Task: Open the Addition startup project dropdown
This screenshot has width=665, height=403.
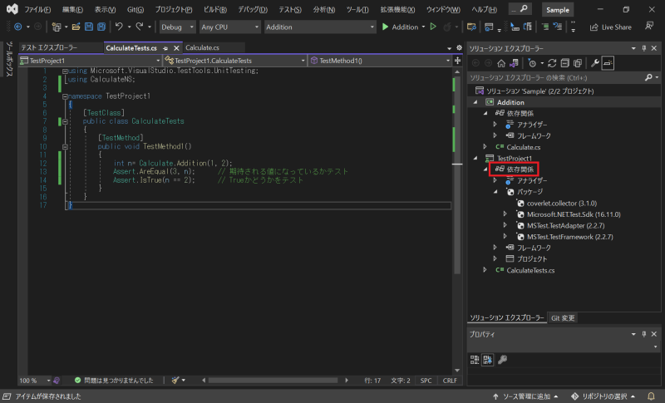Action: (320, 27)
